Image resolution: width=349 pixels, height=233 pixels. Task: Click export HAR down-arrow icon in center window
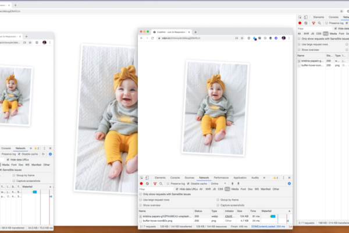pos(238,183)
